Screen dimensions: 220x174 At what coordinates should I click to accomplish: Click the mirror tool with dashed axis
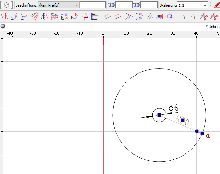click(x=45, y=16)
